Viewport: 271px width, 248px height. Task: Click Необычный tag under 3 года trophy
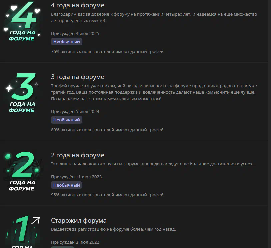pyautogui.click(x=67, y=120)
